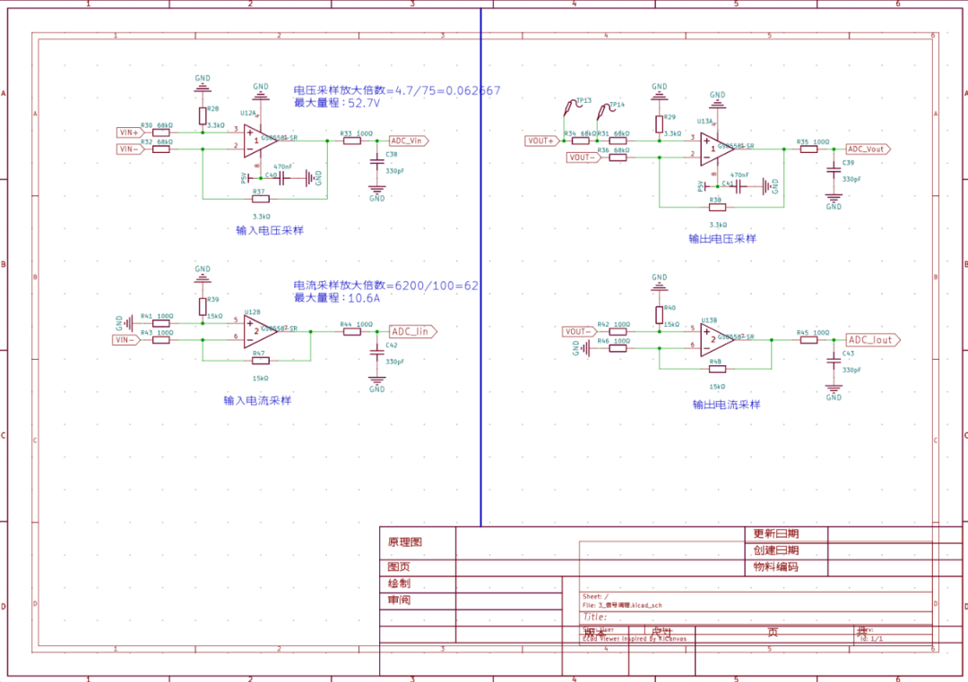Click the 电压采样放大倍数 annotation

[396, 90]
